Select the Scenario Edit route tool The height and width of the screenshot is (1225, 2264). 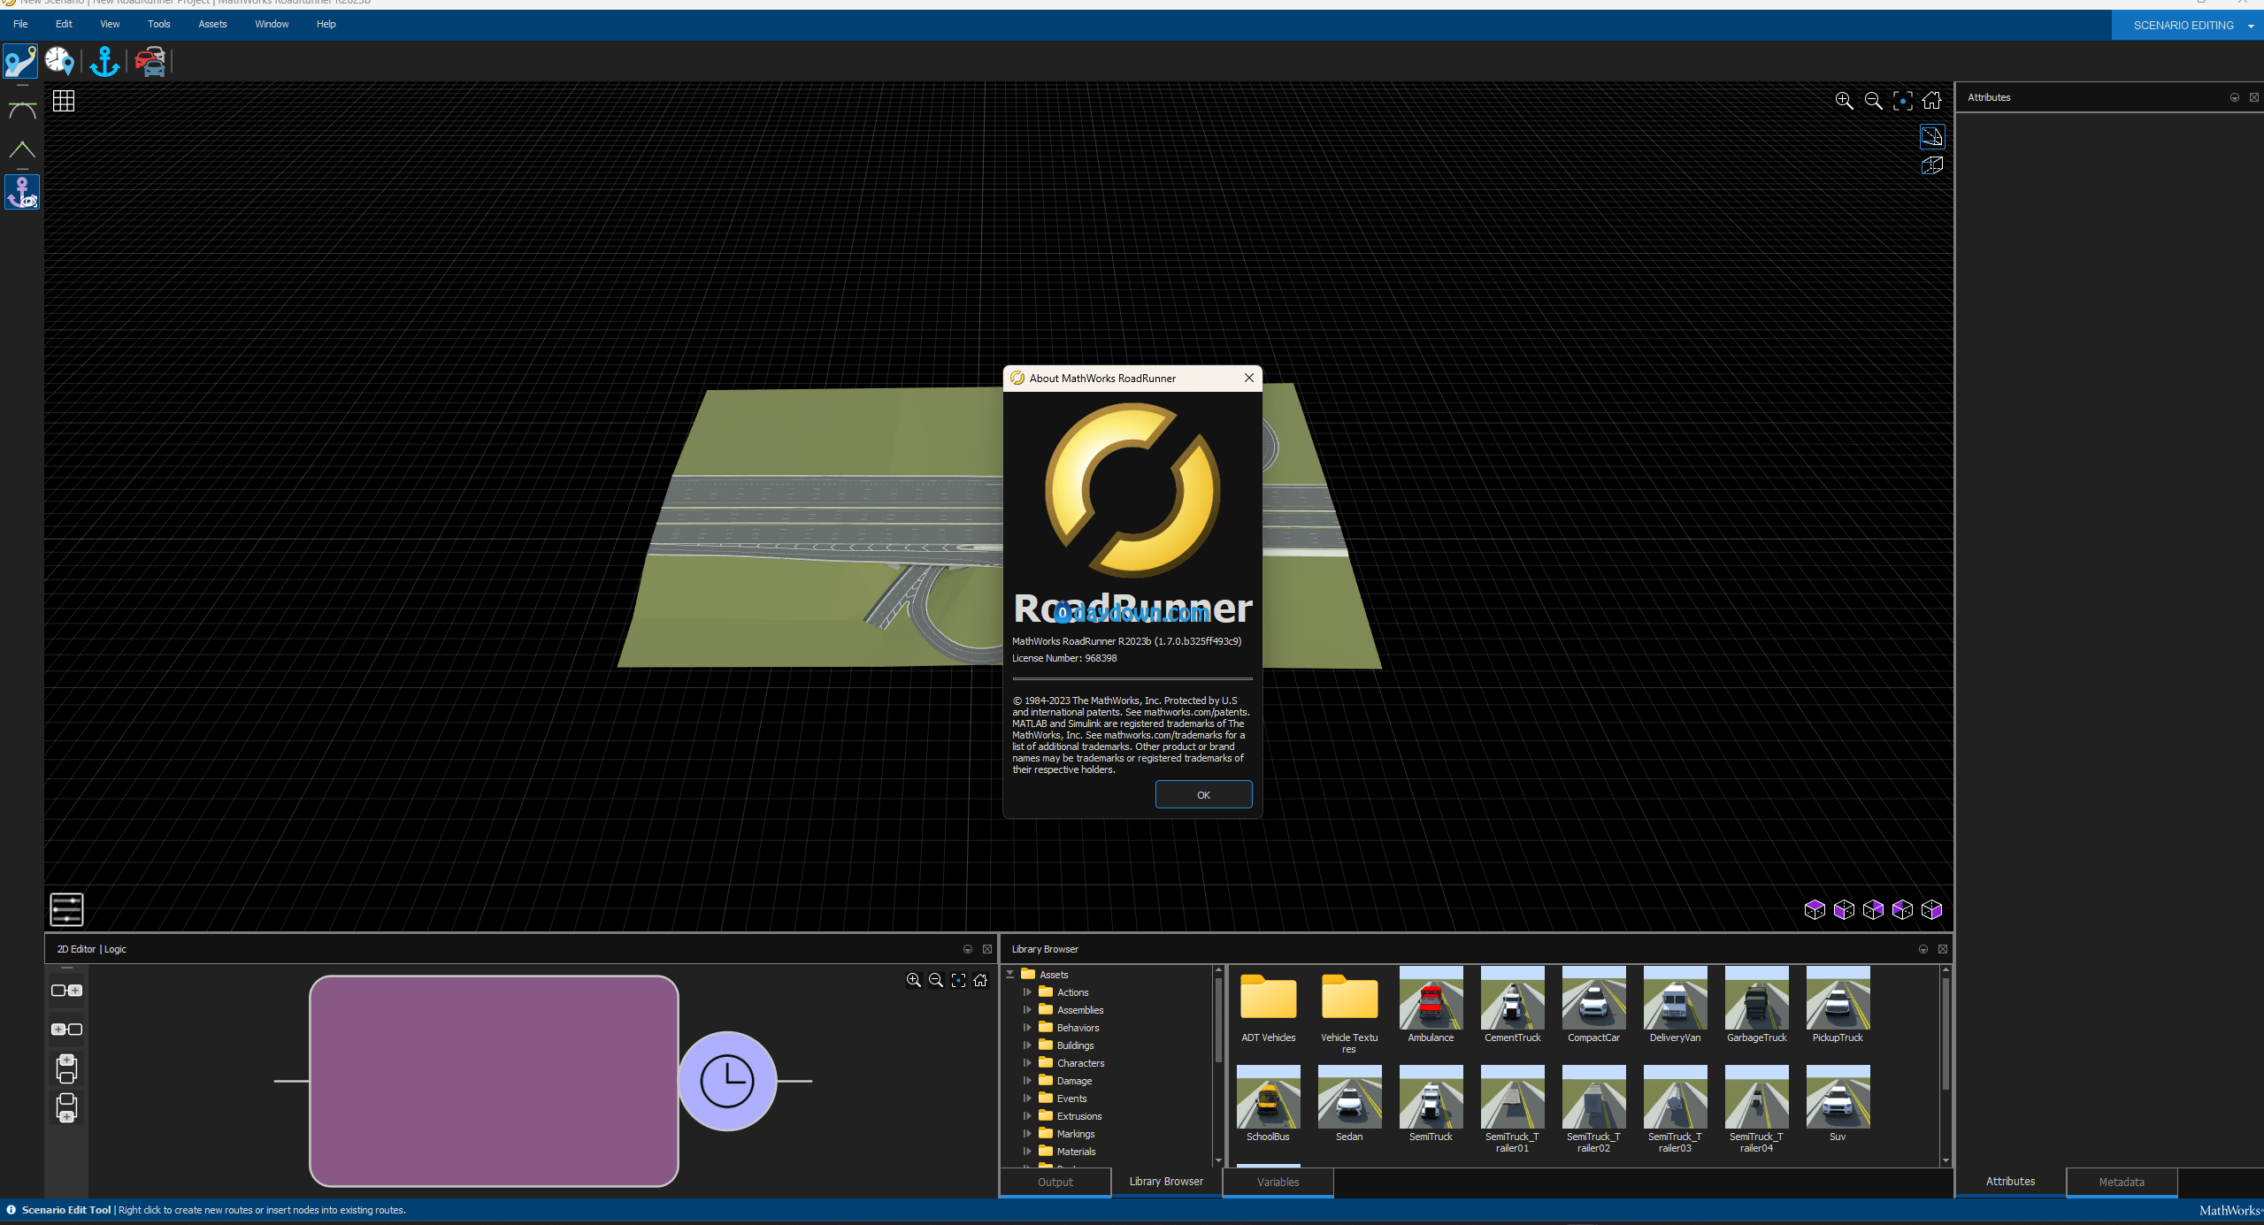20,62
